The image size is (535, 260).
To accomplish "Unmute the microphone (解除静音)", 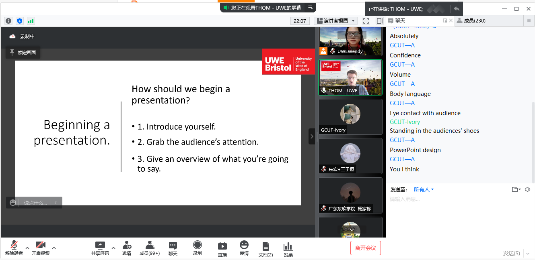I will (x=14, y=248).
